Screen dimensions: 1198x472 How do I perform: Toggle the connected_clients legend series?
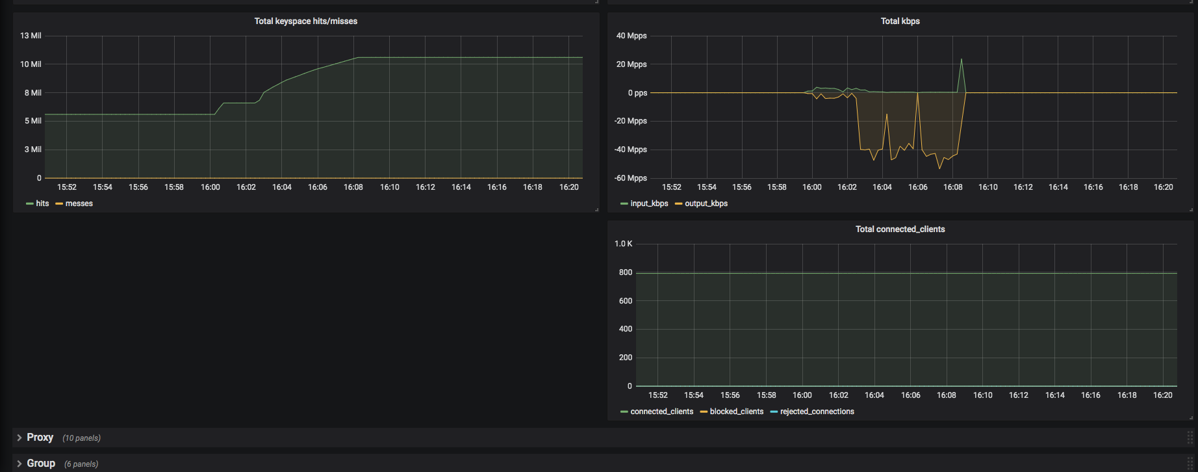tap(661, 412)
